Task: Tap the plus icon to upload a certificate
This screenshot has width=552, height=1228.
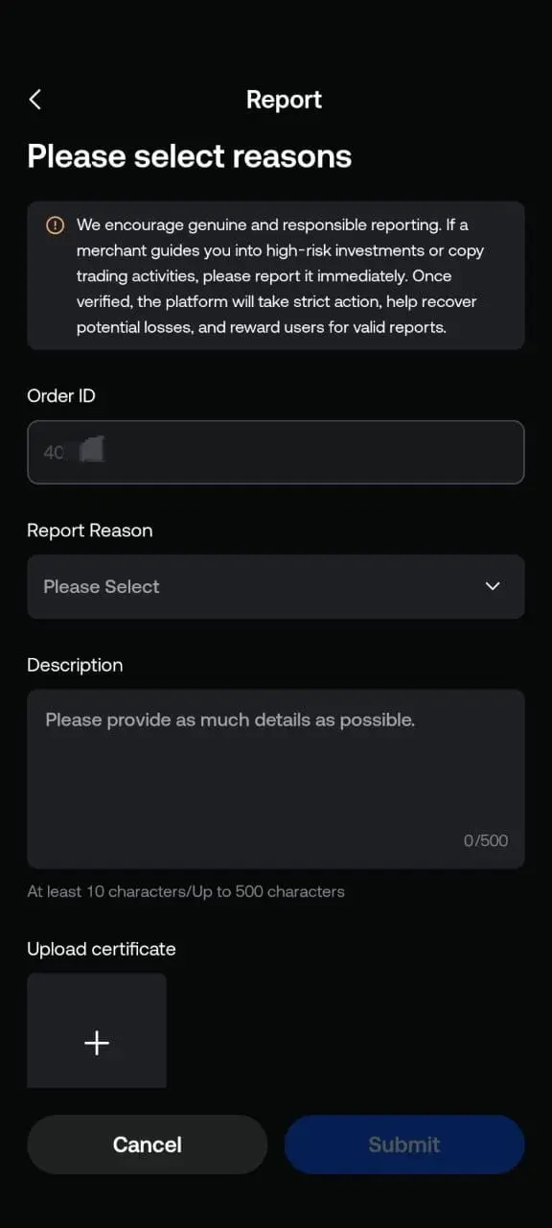Action: (97, 1043)
